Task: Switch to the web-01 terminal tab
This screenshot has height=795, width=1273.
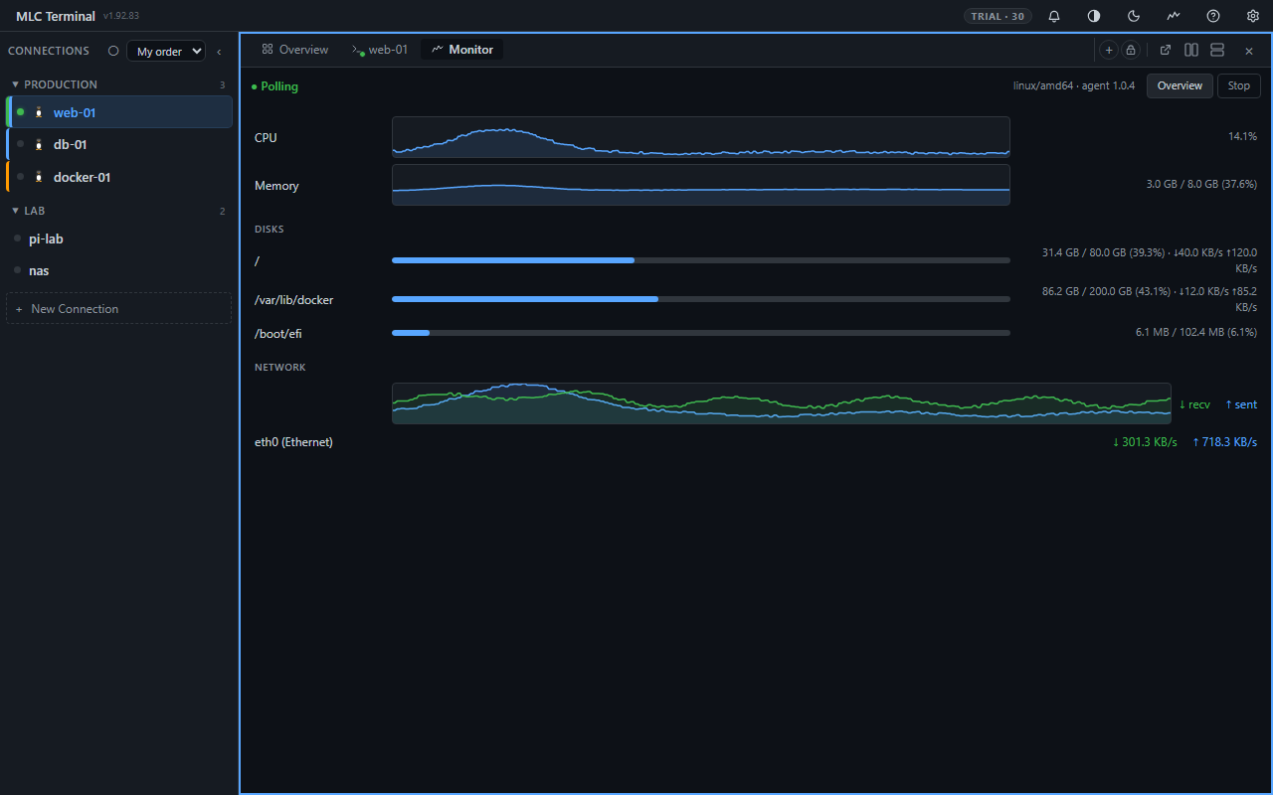Action: point(380,50)
